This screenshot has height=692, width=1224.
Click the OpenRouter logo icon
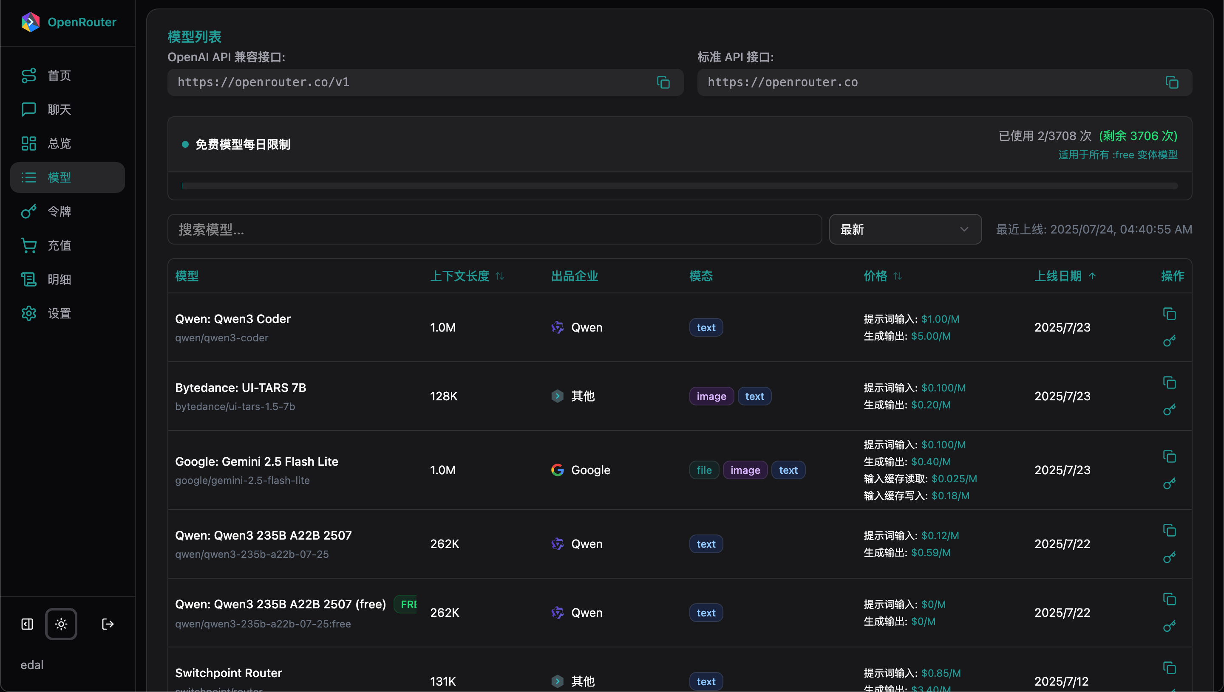(31, 22)
